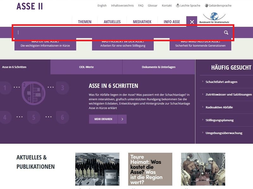This screenshot has width=253, height=189.
Task: Select step 3 in the Asse diagram
Action: click(62, 88)
